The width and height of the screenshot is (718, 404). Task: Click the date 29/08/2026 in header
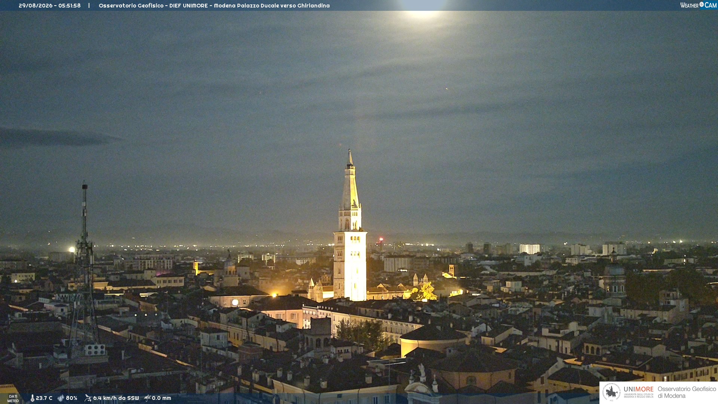pos(34,6)
